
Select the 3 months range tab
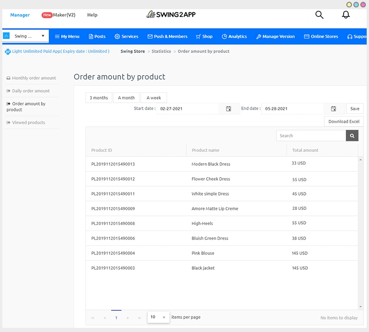click(x=99, y=98)
